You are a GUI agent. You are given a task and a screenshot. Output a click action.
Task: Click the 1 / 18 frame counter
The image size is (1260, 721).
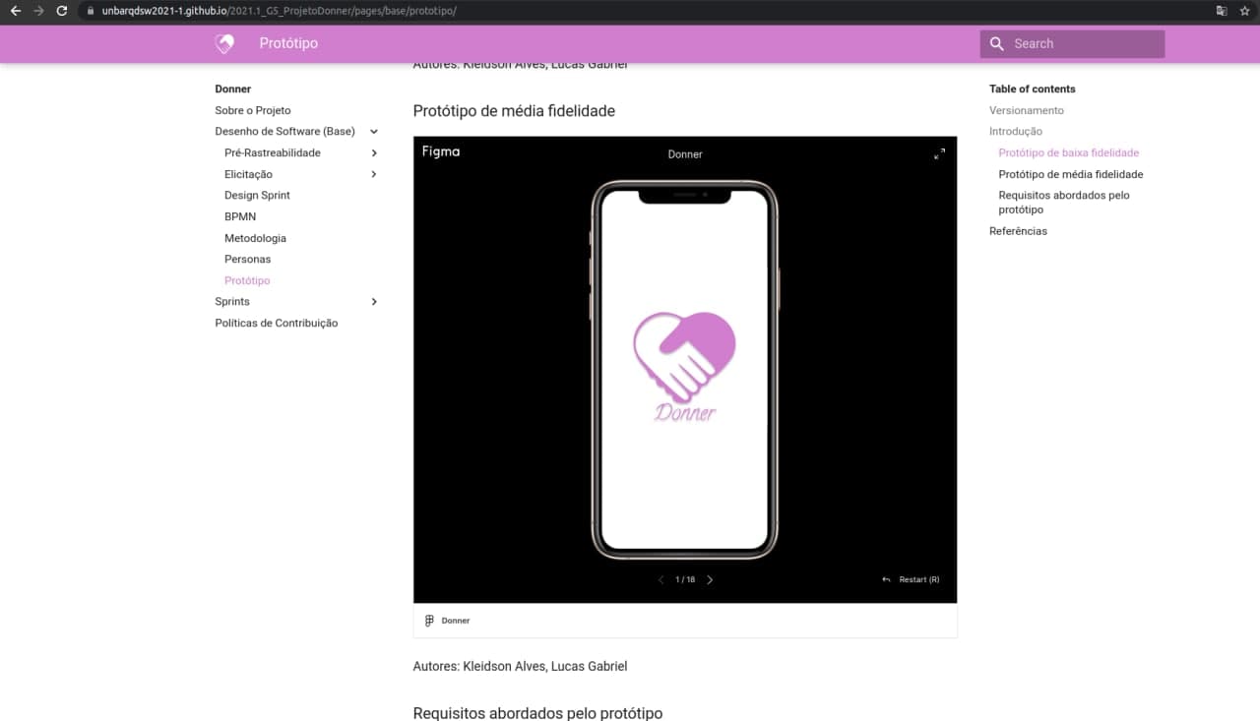click(685, 579)
